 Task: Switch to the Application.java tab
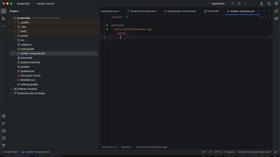point(110,11)
